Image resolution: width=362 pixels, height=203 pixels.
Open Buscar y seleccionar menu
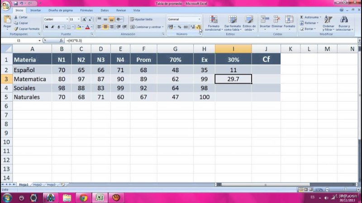click(x=344, y=23)
